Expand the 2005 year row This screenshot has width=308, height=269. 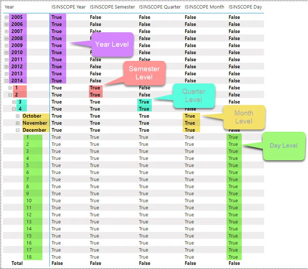(6, 17)
